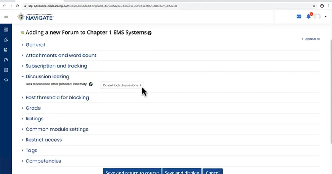Open the 'Do not lock discussions' dropdown

[122, 85]
